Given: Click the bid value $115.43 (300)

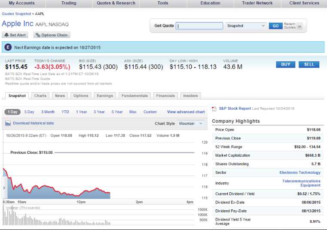Looking at the screenshot, I should pyautogui.click(x=98, y=67).
